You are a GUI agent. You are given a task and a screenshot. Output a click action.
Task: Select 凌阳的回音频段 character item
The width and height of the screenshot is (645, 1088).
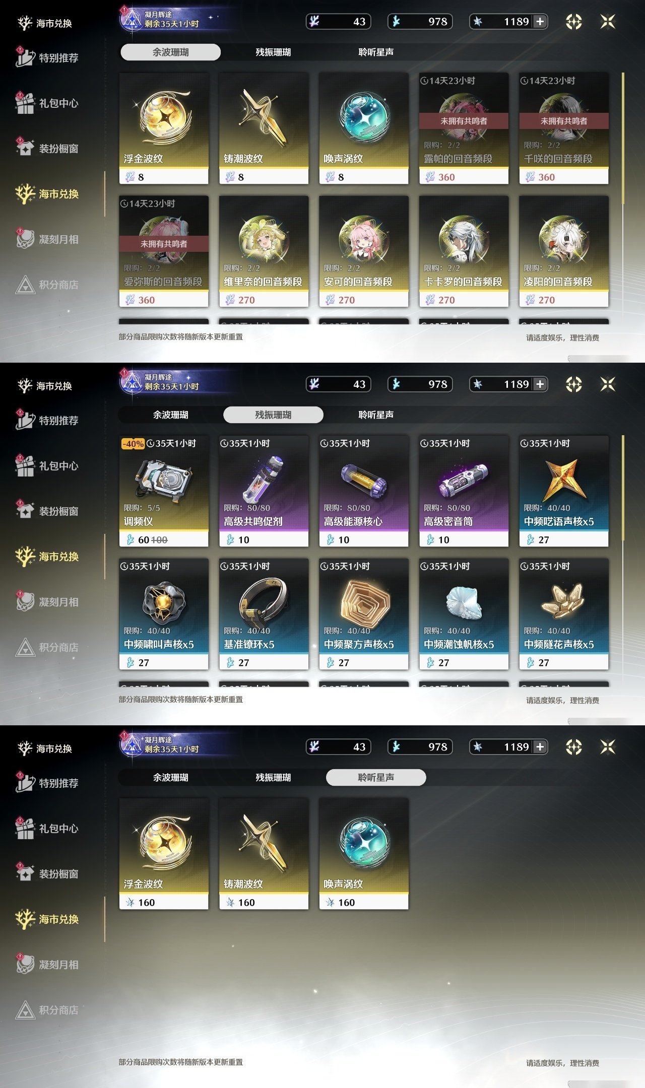[564, 251]
